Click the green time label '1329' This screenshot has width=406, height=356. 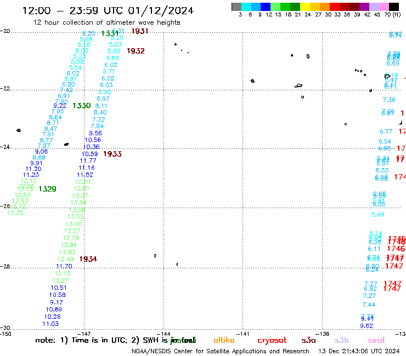[47, 189]
